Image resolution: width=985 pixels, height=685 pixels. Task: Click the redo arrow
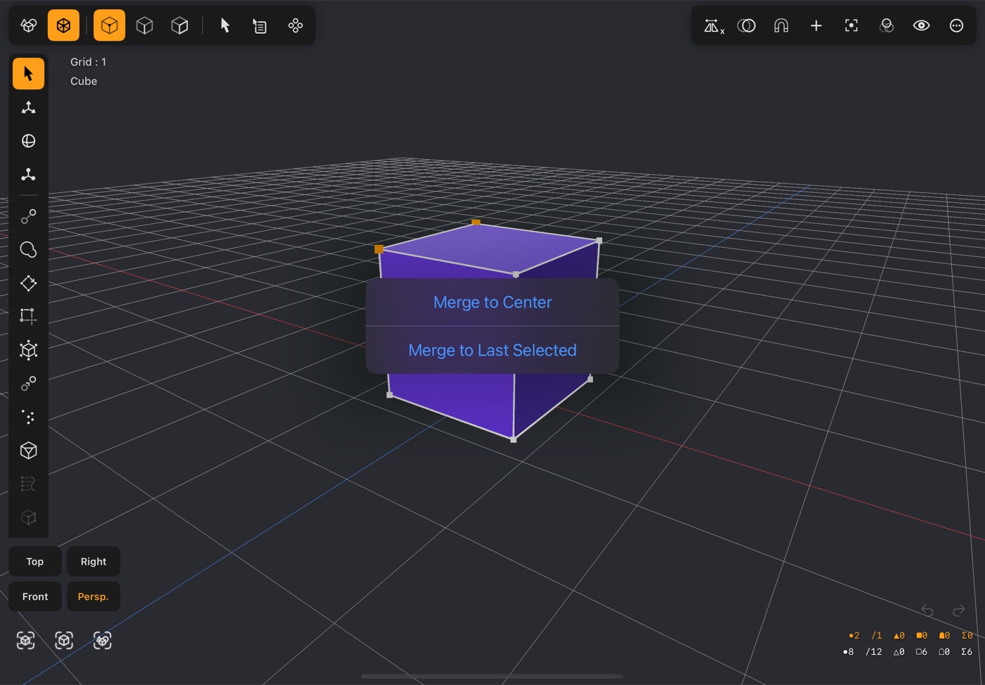[958, 610]
